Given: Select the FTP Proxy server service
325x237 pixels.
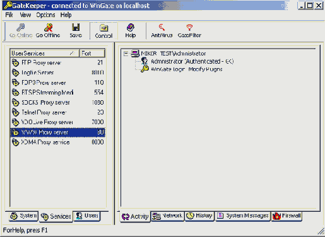Looking at the screenshot, I should tap(57, 62).
